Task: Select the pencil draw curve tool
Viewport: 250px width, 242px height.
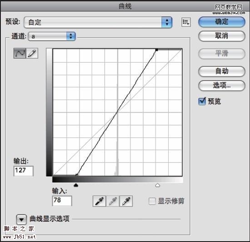Action: [32, 53]
